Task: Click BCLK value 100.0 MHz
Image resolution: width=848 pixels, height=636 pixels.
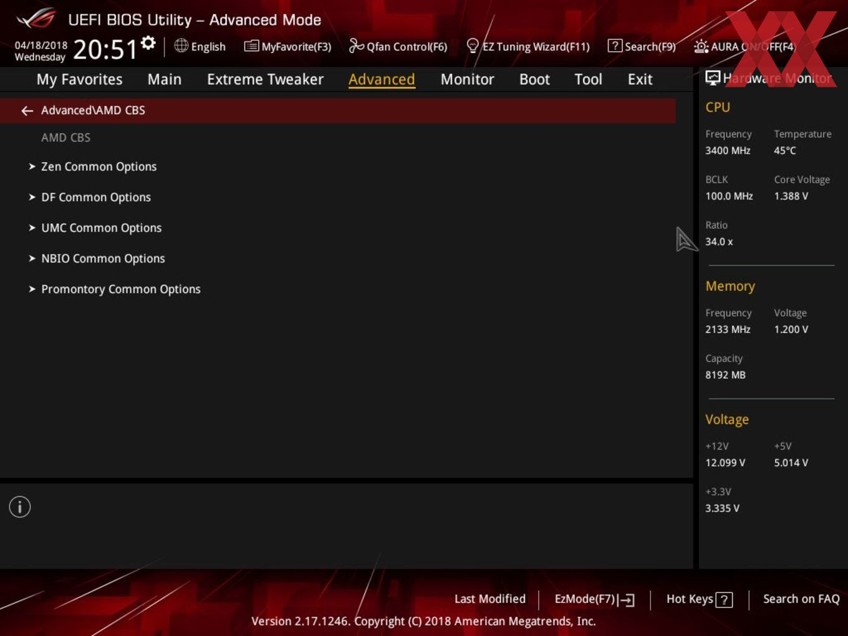Action: [729, 196]
